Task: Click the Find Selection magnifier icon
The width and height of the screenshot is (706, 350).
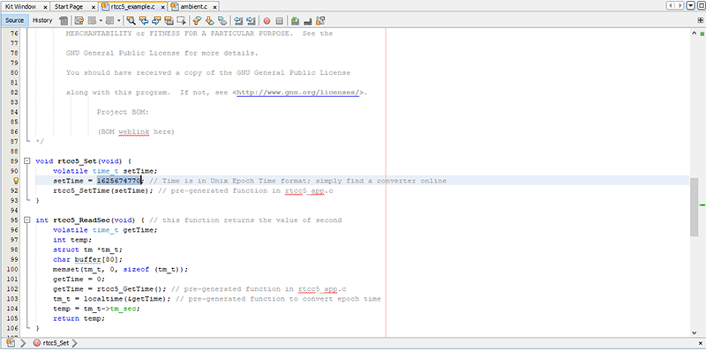Action: (x=131, y=20)
